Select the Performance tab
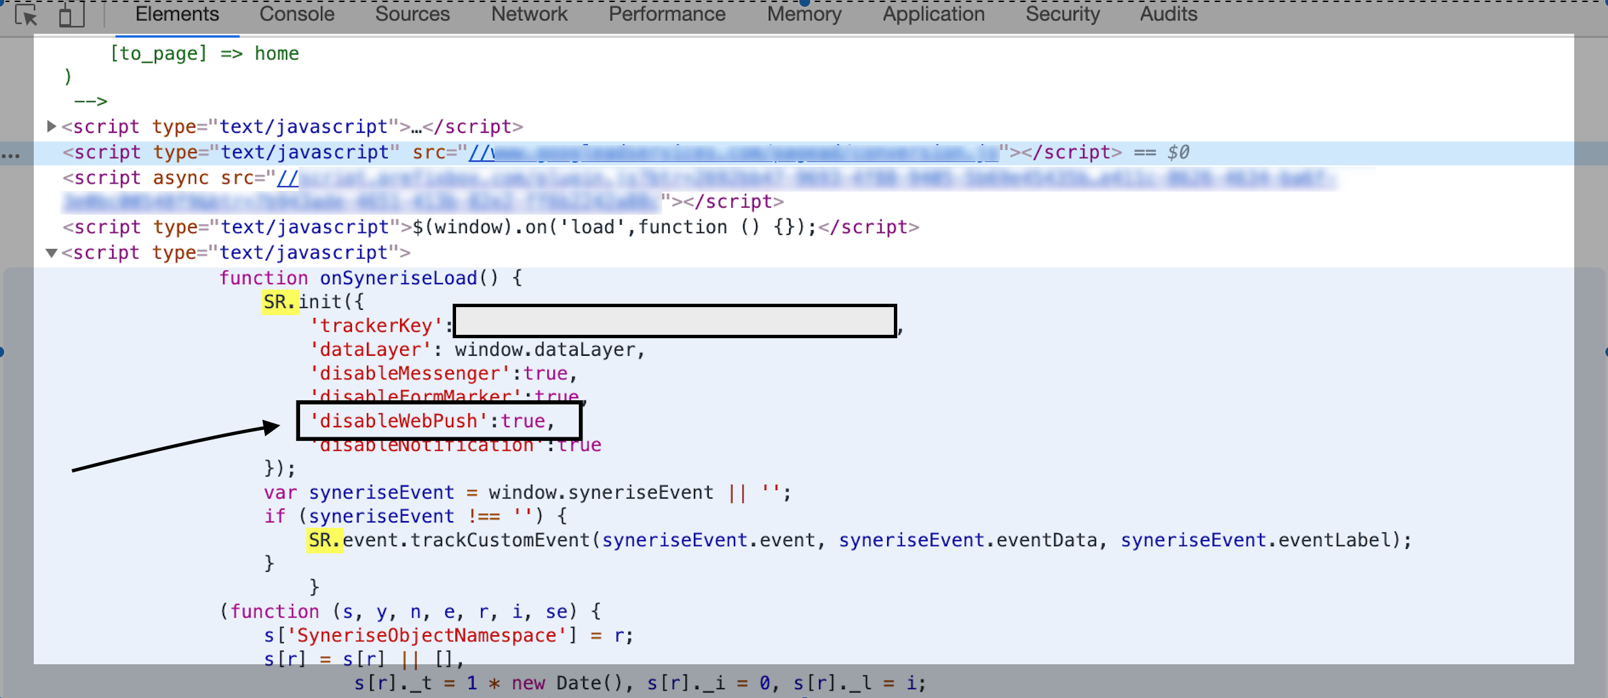 667,14
